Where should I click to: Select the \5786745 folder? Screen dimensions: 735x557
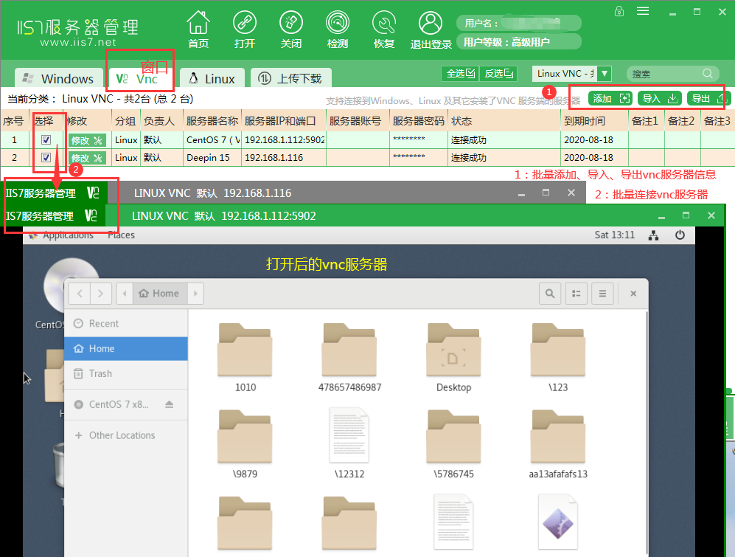[x=453, y=444]
